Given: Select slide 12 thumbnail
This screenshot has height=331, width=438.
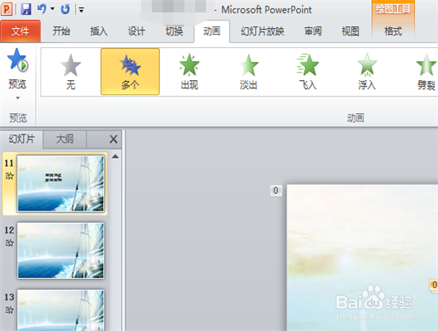Looking at the screenshot, I should pos(60,250).
